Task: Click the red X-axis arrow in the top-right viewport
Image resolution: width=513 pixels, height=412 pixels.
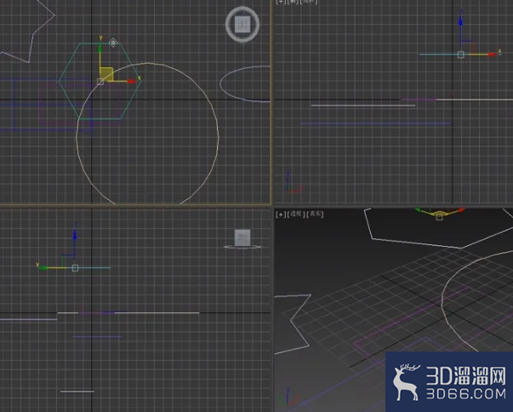Action: click(x=492, y=54)
